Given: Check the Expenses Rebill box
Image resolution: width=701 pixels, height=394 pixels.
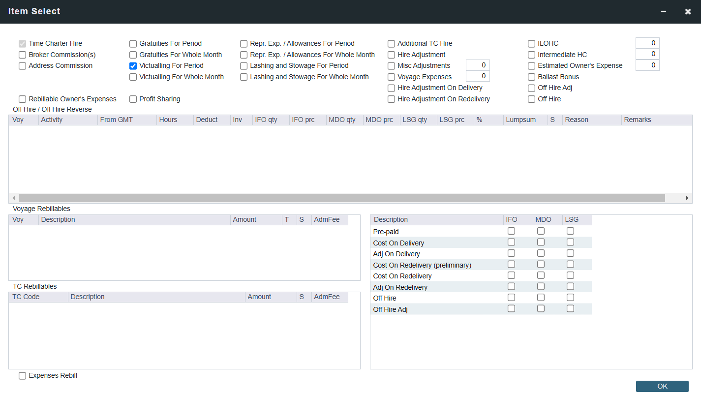Looking at the screenshot, I should (x=23, y=376).
